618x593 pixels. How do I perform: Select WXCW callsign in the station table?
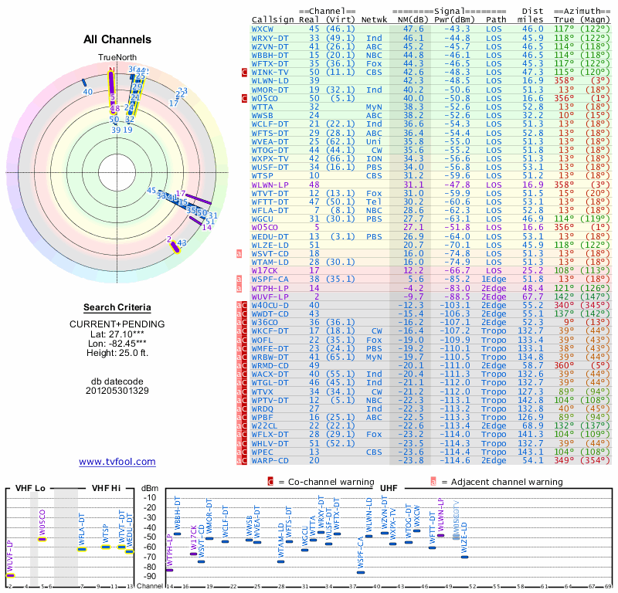point(263,29)
